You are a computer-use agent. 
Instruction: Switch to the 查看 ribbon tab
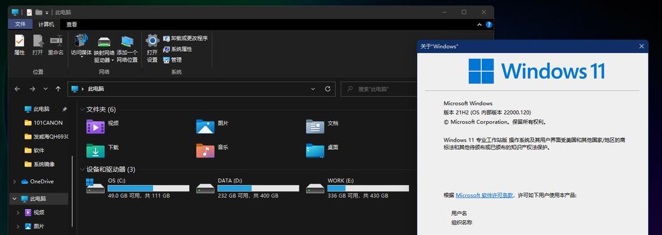[72, 25]
